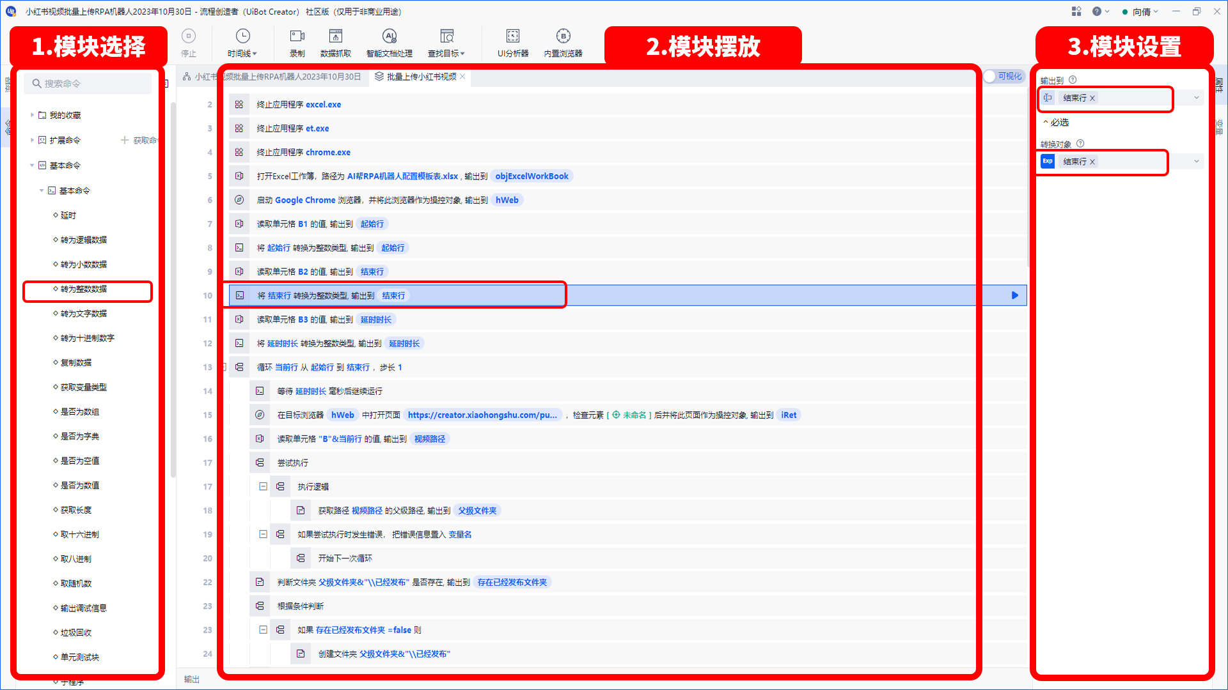Select 复制数据 command
The height and width of the screenshot is (690, 1228).
pos(76,362)
